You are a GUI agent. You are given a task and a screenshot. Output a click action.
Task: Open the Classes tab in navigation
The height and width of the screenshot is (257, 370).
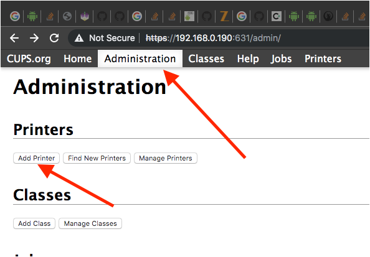[206, 58]
